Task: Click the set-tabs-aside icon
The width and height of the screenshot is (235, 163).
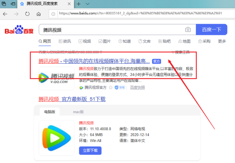Action: click(13, 4)
